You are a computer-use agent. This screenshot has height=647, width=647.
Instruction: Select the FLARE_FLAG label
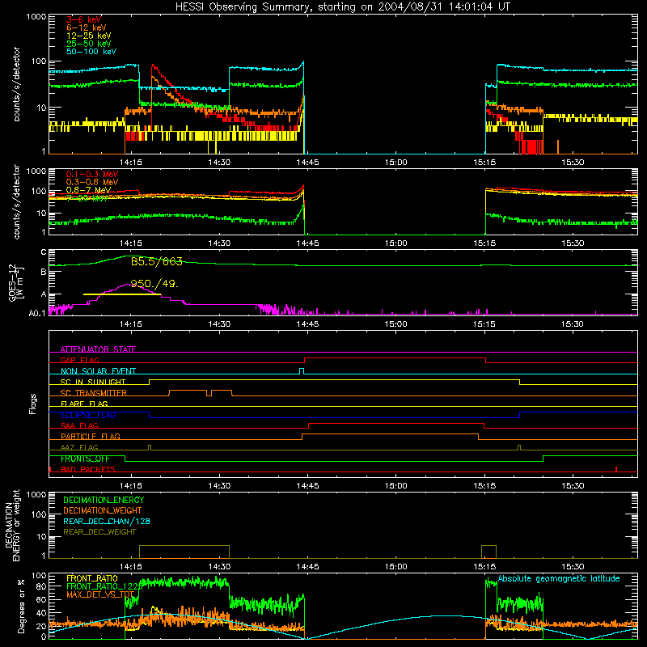pyautogui.click(x=84, y=404)
